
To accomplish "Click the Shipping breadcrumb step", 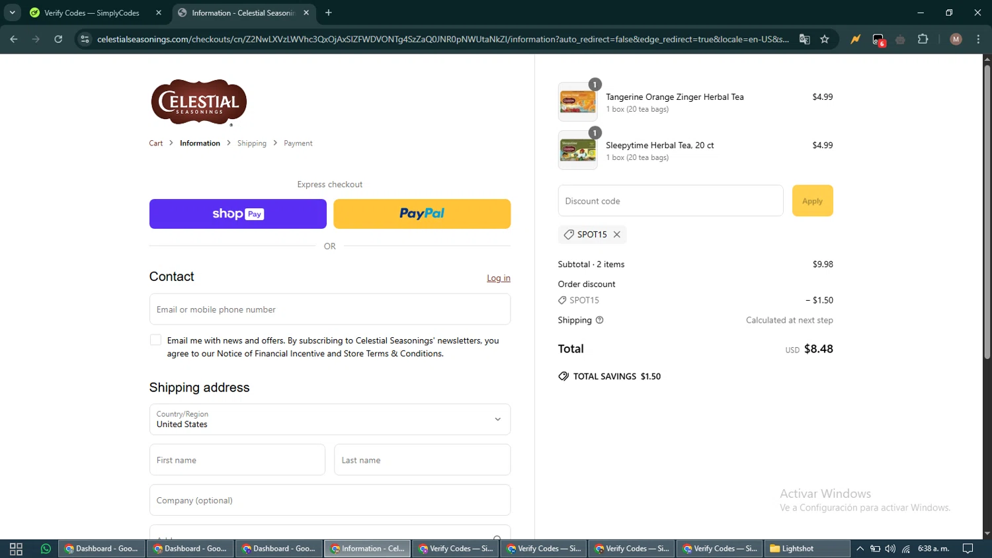I will 252,143.
